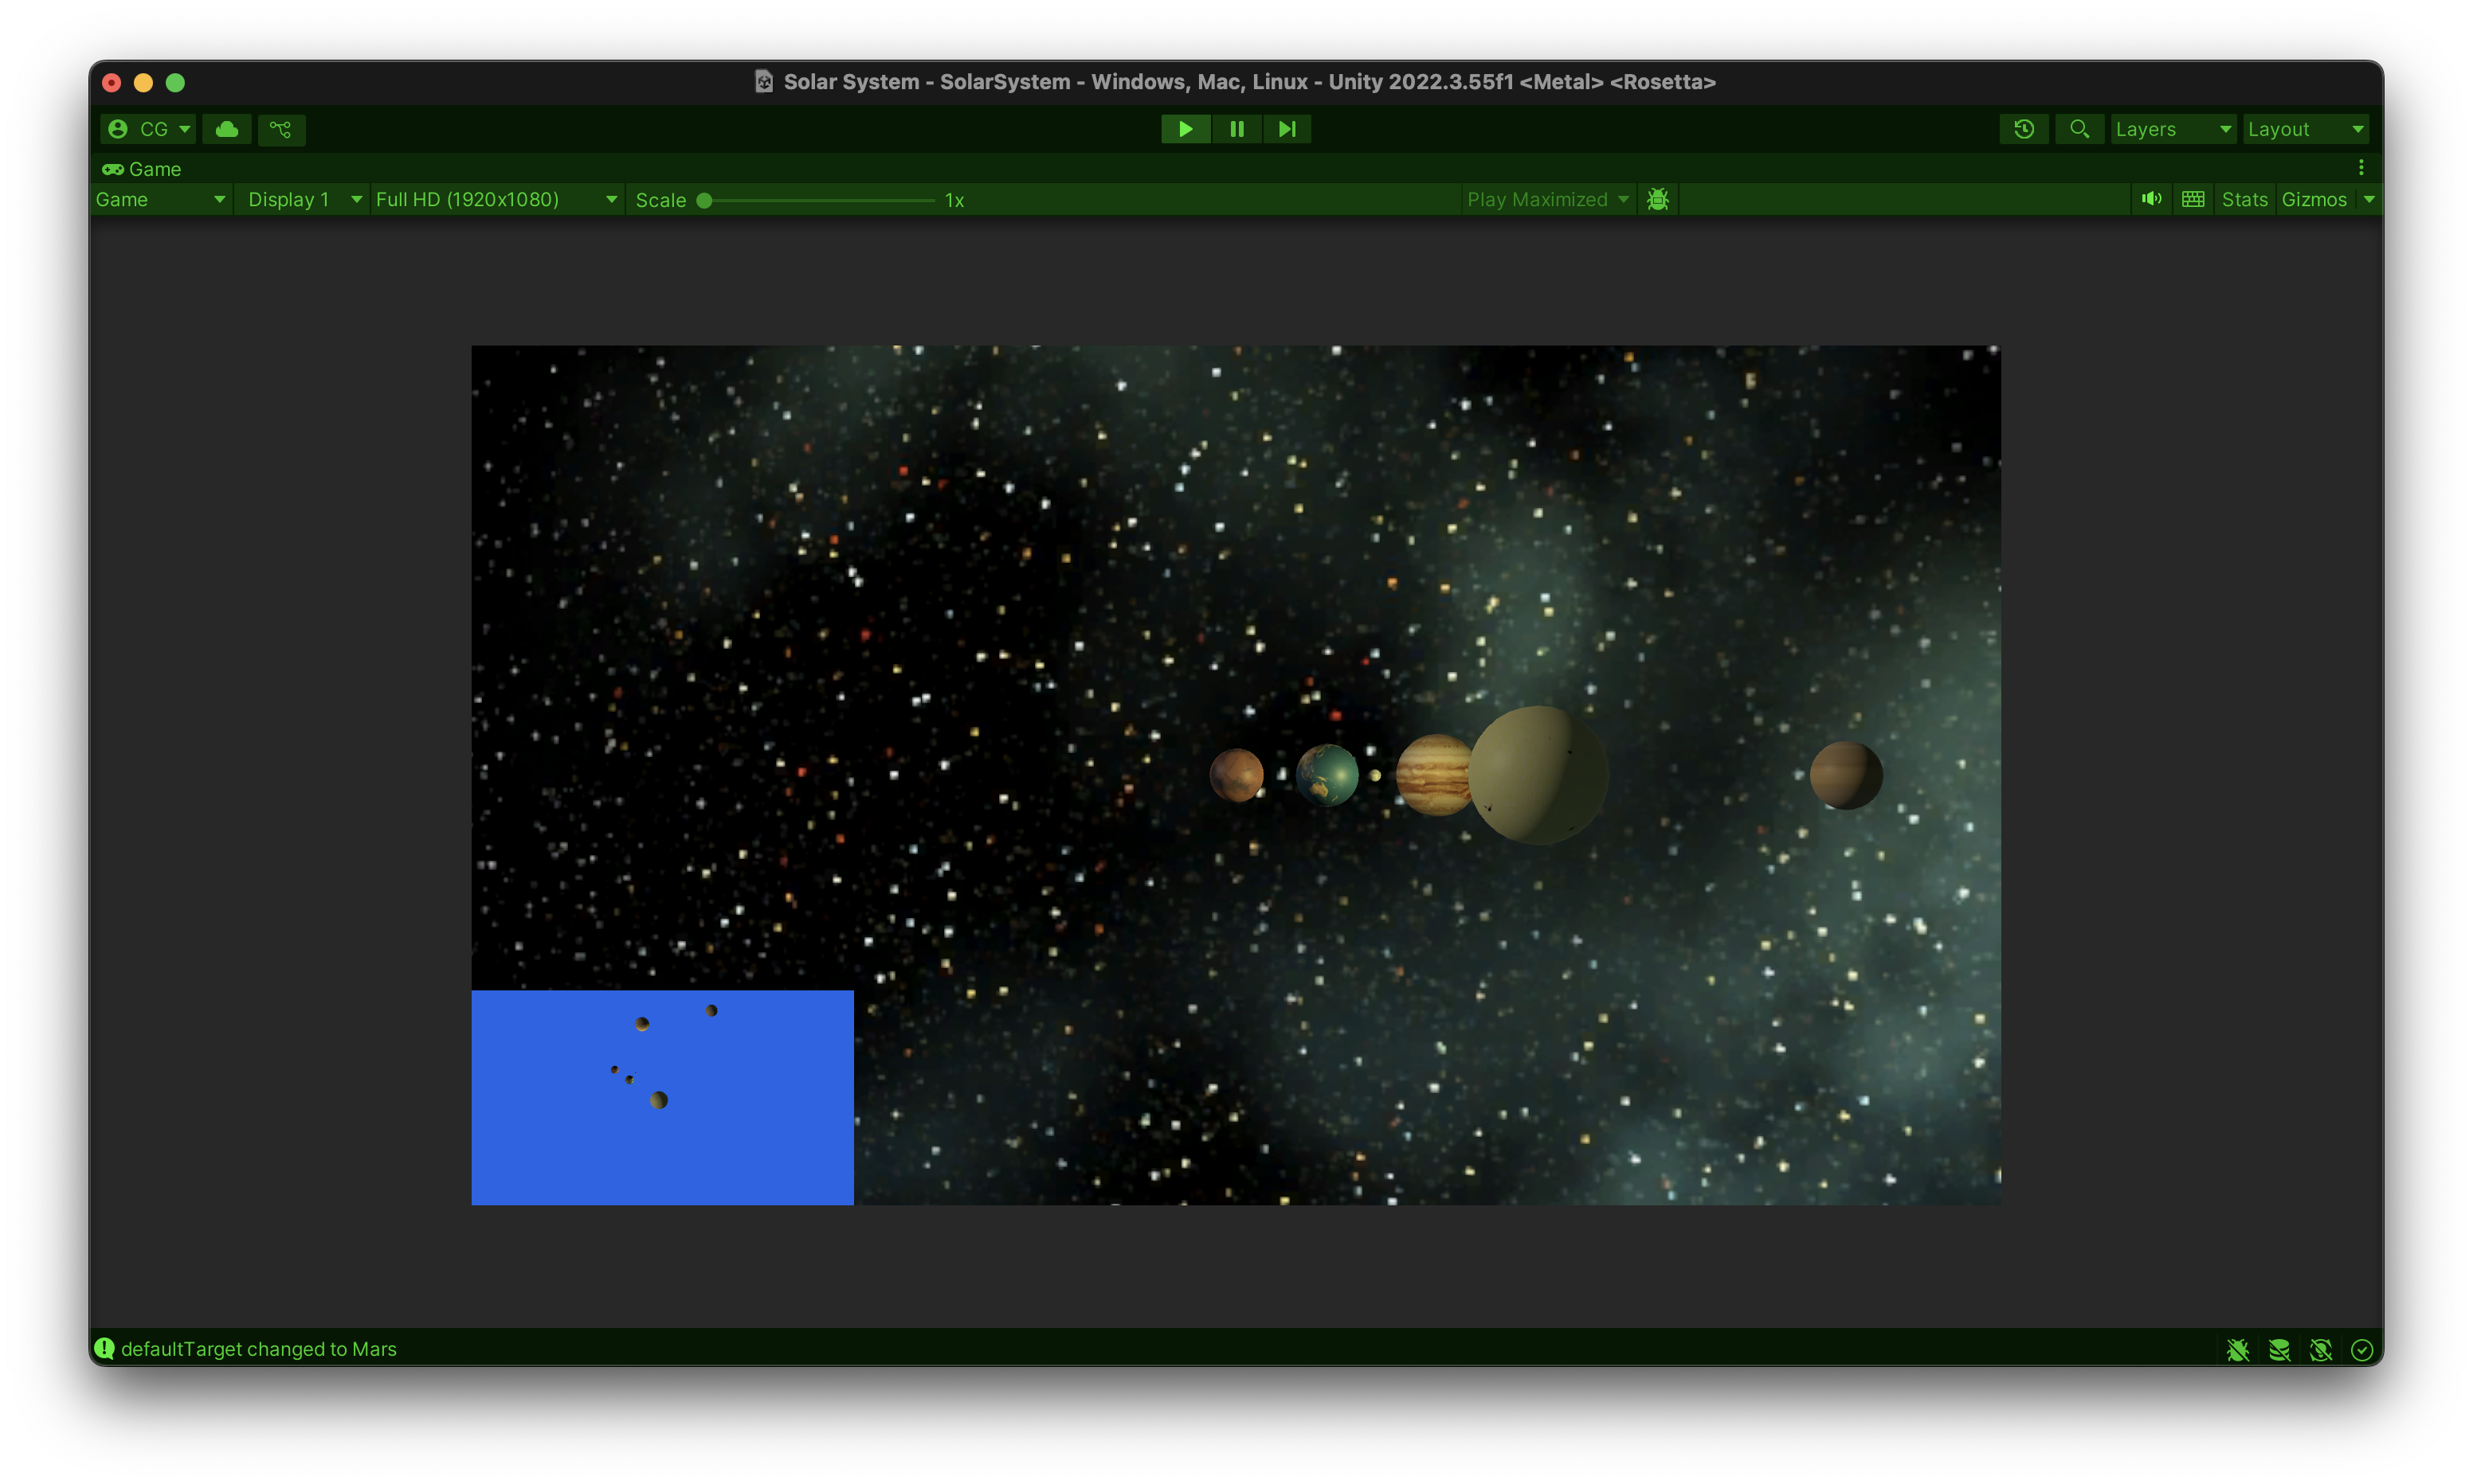
Task: Click the Pause button
Action: (x=1236, y=129)
